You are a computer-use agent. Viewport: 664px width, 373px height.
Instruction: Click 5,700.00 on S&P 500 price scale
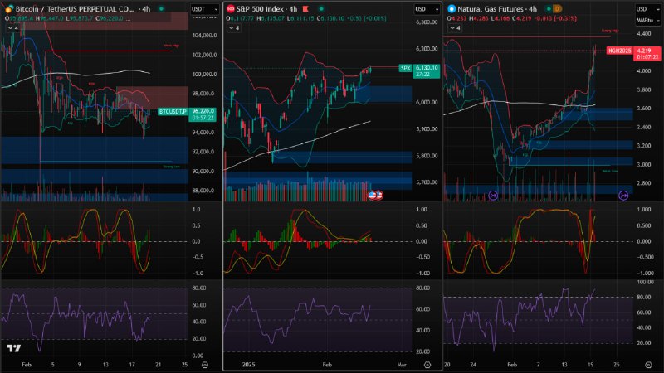point(427,182)
